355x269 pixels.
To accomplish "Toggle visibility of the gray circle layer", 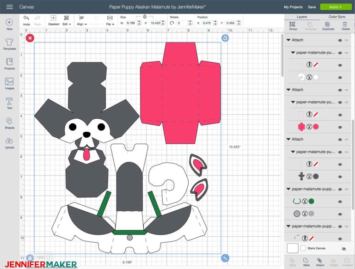I will pos(340,214).
